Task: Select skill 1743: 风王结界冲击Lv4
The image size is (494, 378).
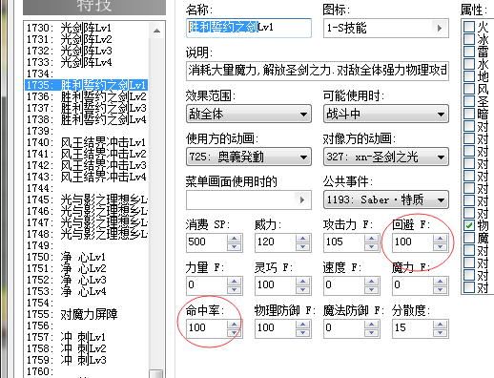Action: tap(86, 177)
